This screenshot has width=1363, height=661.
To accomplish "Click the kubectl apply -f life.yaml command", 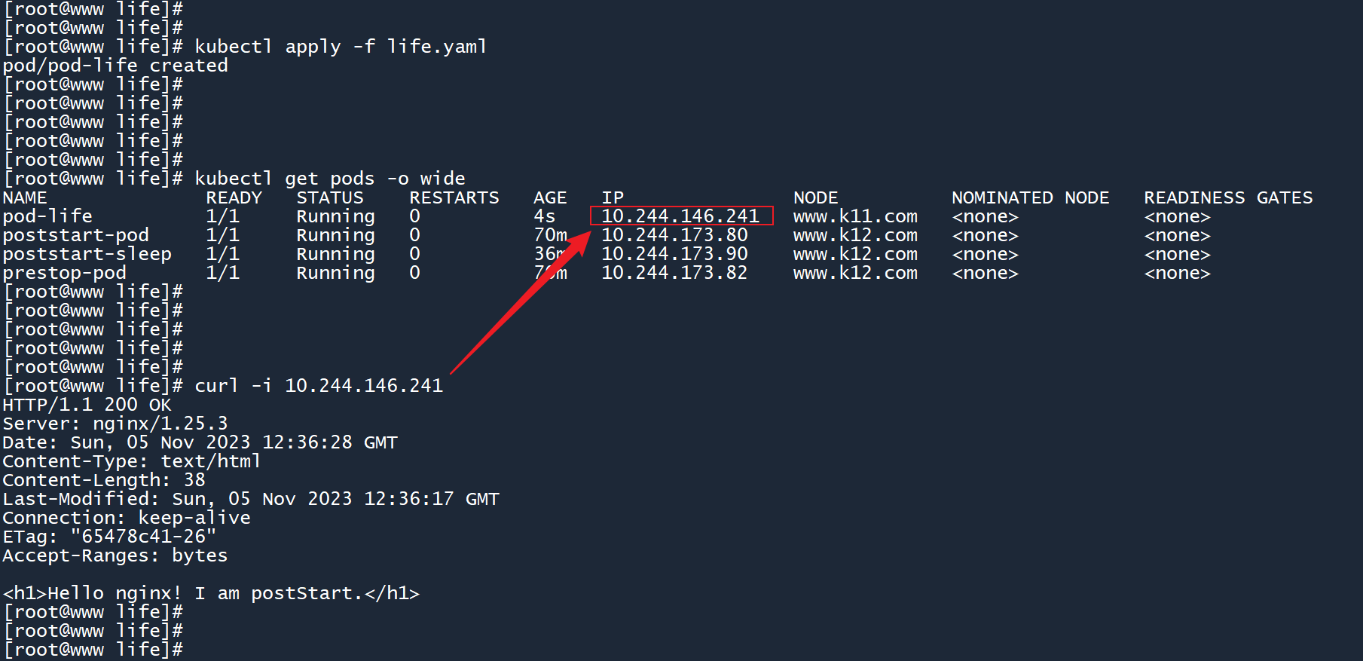I will [x=341, y=47].
